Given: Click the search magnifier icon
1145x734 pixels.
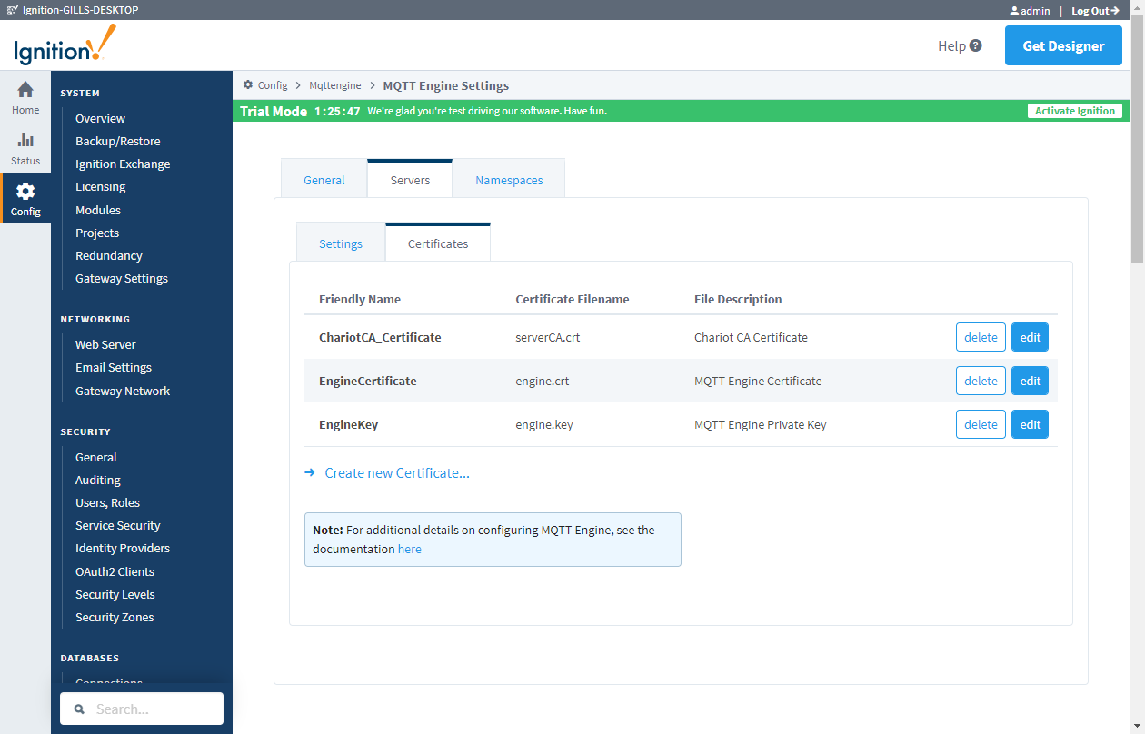Looking at the screenshot, I should (x=79, y=709).
